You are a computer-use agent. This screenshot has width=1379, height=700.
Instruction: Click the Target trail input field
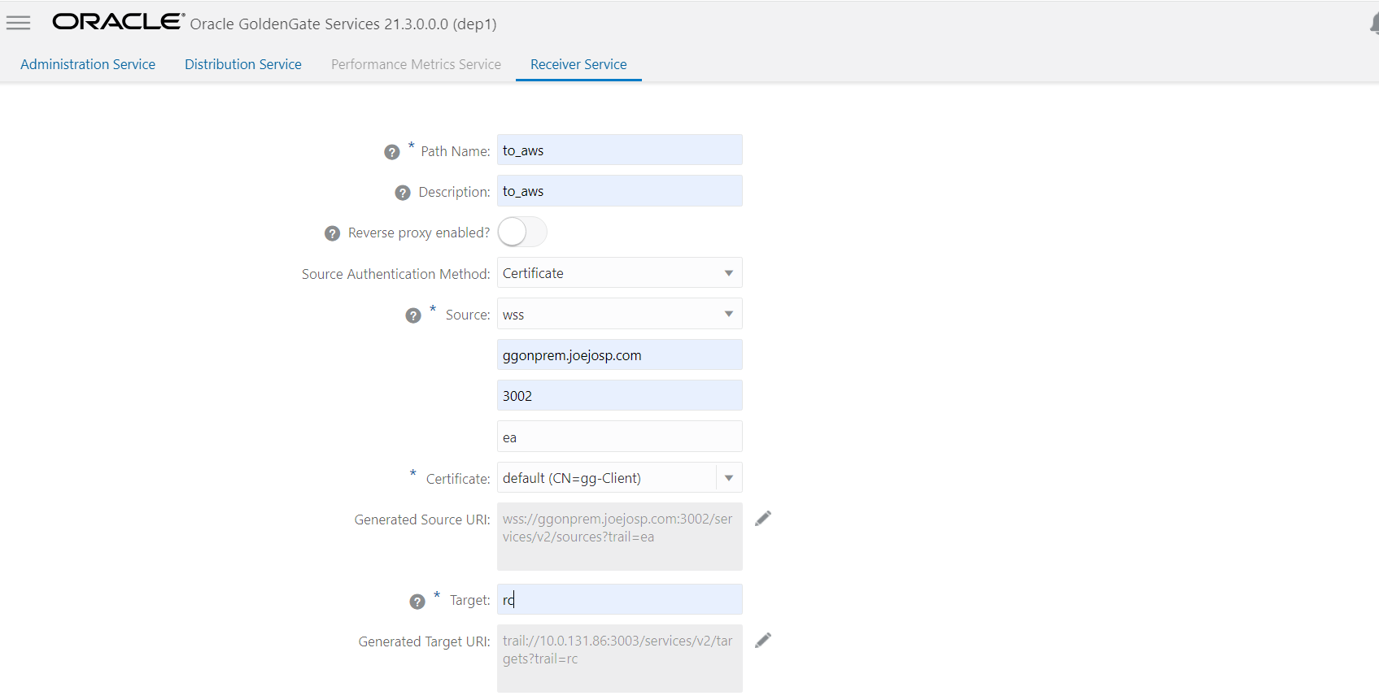(620, 600)
